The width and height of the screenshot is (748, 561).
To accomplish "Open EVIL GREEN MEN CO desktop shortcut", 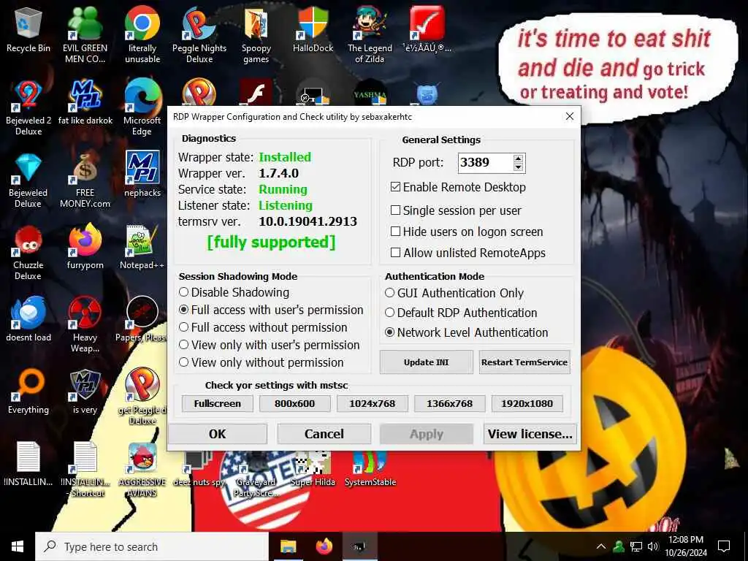I will (85, 34).
